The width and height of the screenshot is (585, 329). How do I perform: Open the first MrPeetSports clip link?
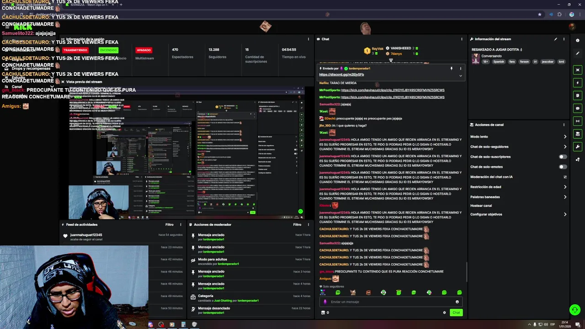click(393, 90)
